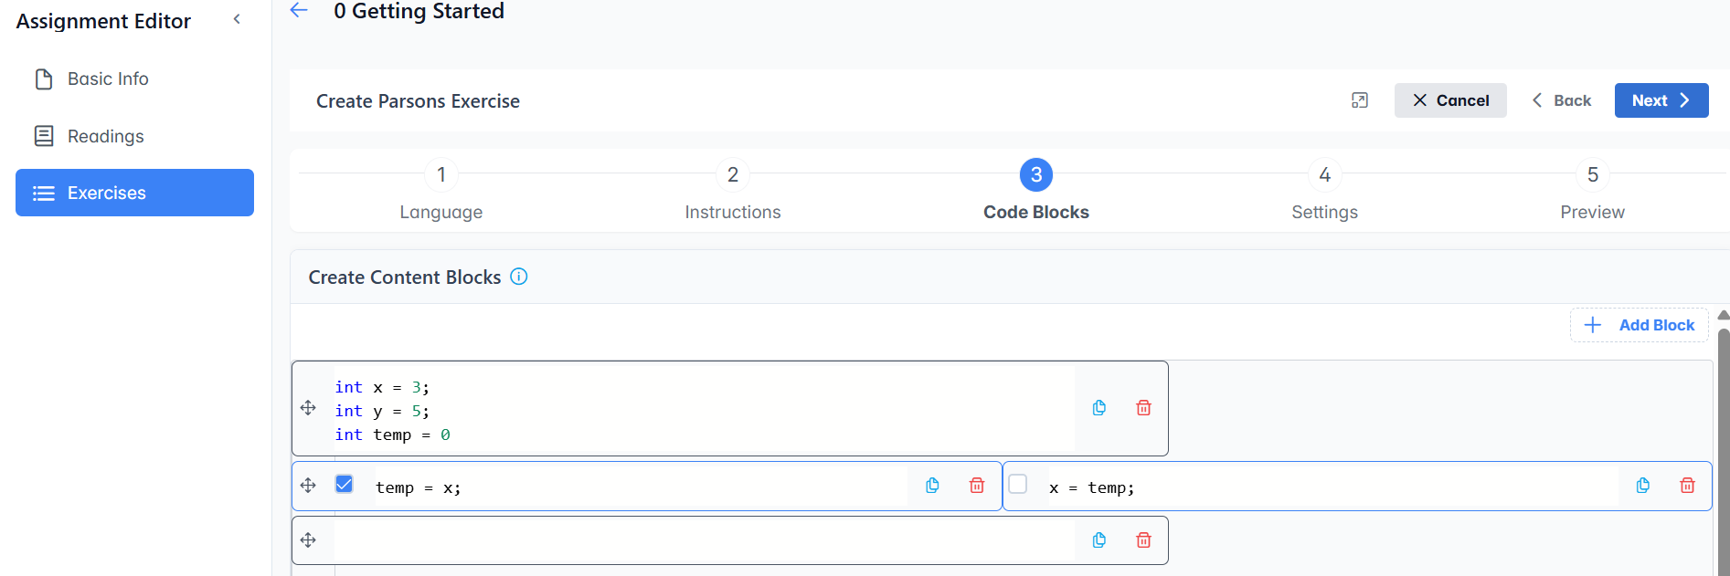Click inside the empty code block editor
Image resolution: width=1730 pixels, height=576 pixels.
[704, 540]
